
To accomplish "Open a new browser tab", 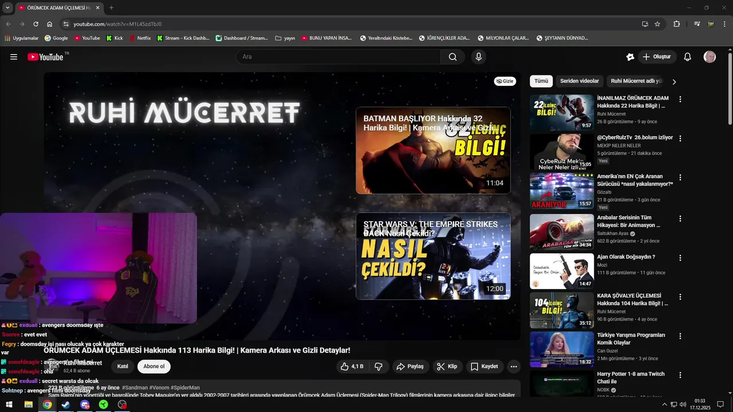I will click(x=111, y=8).
